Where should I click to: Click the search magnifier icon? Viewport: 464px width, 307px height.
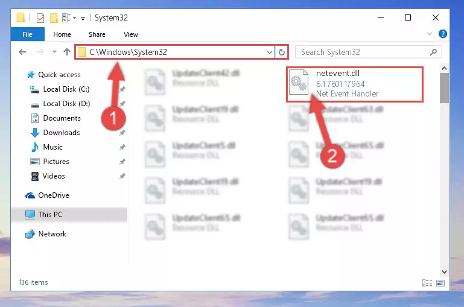tap(433, 52)
